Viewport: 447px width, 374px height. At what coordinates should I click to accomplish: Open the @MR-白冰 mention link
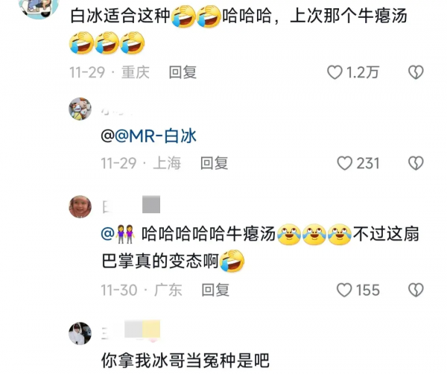click(156, 136)
